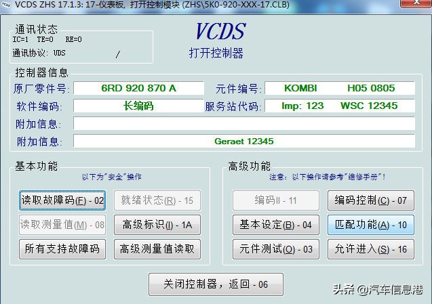Image resolution: width=432 pixels, height=304 pixels.
Task: Click the VCDS app icon in title bar
Action: (x=5, y=4)
